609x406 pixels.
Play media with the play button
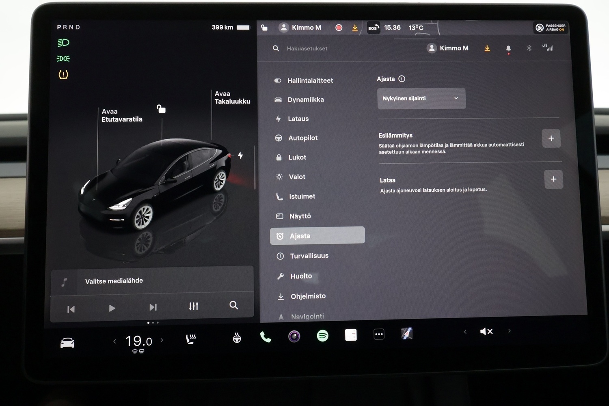tap(112, 308)
